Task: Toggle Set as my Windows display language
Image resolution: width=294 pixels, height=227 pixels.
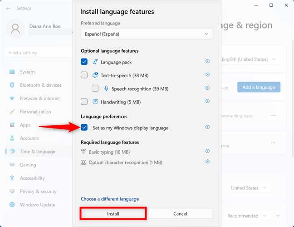Action: [84, 128]
